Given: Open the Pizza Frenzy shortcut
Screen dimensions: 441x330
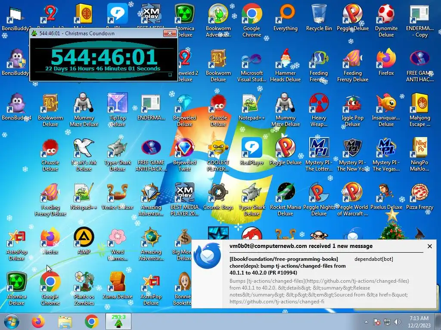Looking at the screenshot, I should [419, 196].
